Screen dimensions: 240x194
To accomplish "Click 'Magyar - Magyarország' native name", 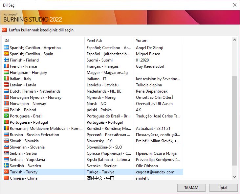I will 107,73.
